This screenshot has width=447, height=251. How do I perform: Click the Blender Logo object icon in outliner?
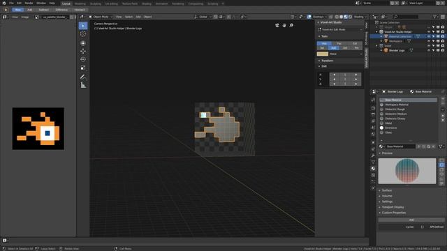(386, 50)
